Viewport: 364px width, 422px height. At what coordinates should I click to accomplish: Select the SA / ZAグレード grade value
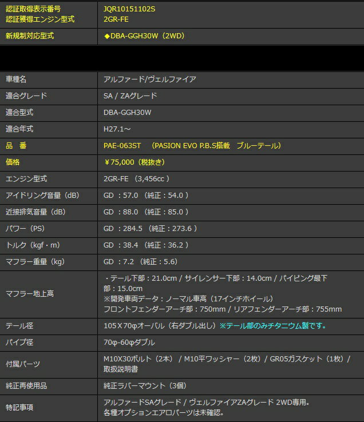pos(130,95)
